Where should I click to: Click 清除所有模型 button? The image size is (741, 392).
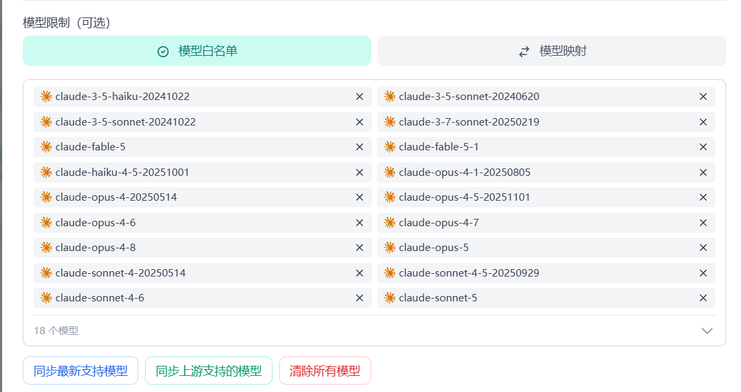pyautogui.click(x=325, y=371)
